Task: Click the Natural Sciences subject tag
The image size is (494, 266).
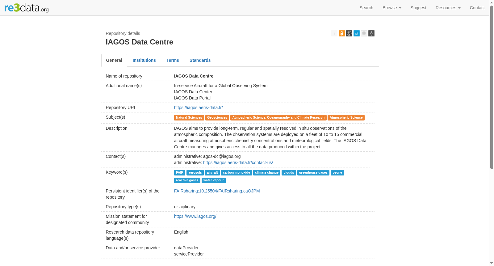Action: point(189,118)
